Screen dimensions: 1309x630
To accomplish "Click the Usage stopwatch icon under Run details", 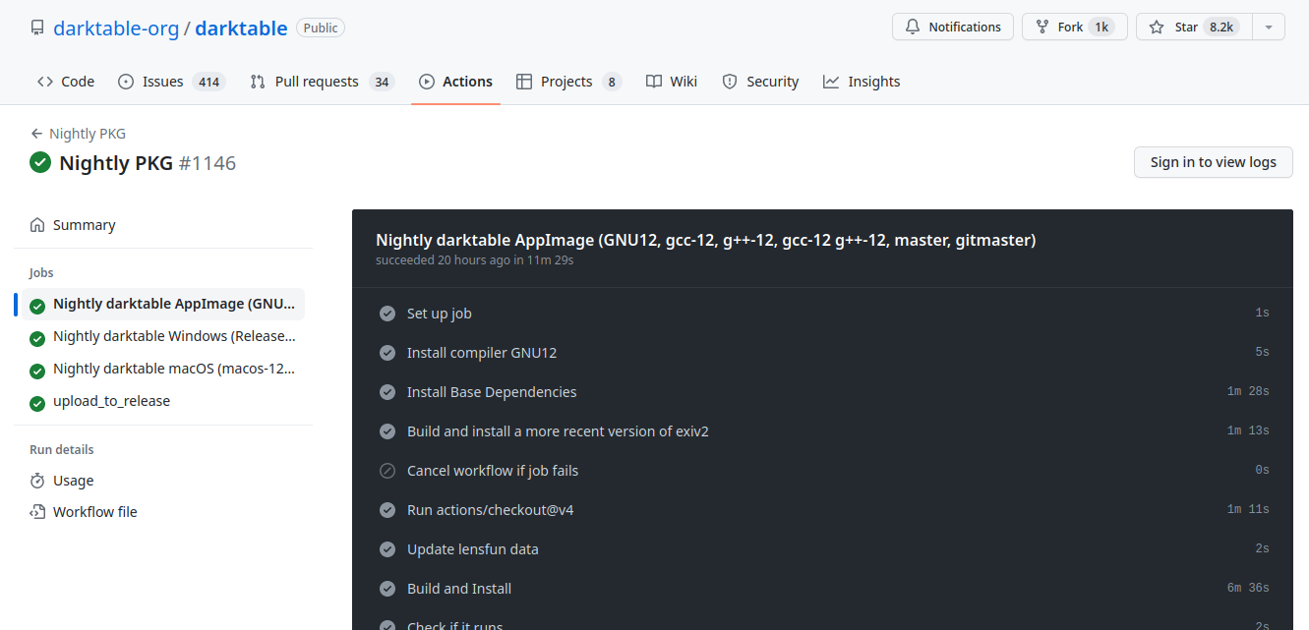I will click(36, 481).
